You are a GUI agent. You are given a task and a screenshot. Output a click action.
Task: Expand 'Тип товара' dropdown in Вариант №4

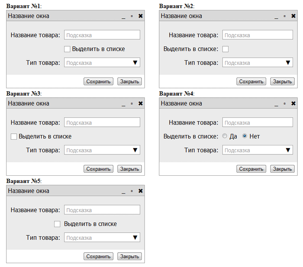258,150
